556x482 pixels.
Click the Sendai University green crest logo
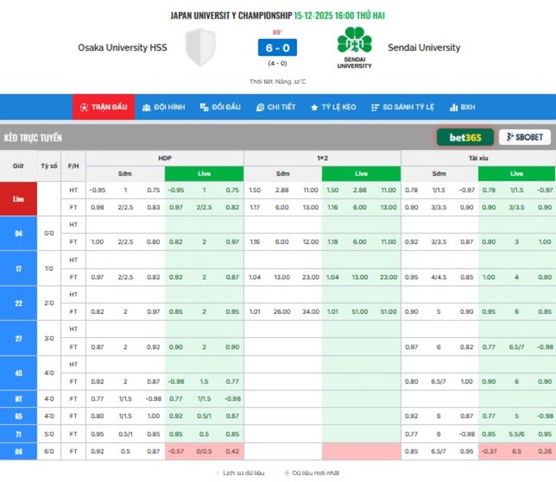click(354, 42)
